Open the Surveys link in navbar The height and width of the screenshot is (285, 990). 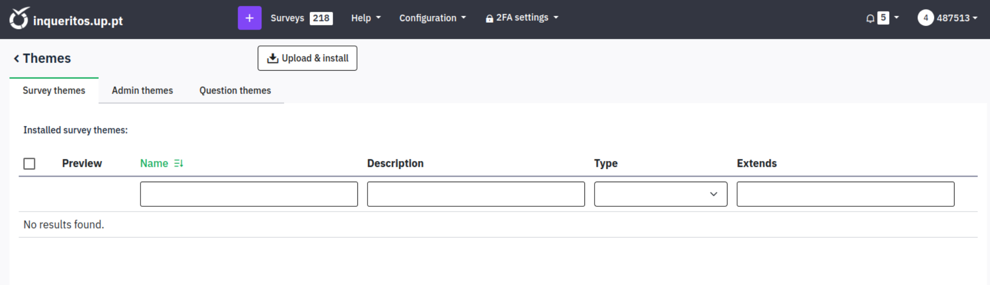point(287,18)
